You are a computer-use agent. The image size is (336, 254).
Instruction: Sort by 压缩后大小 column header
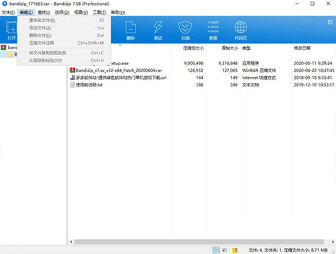pos(194,48)
